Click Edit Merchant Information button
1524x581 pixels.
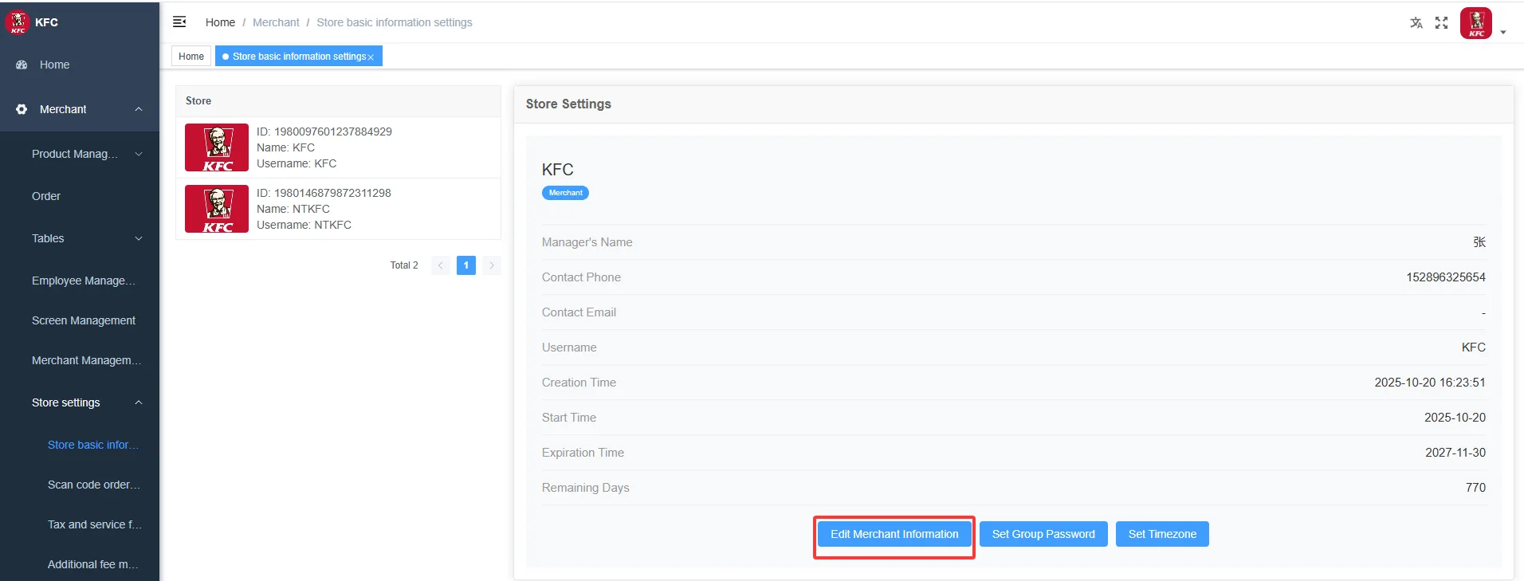point(894,534)
